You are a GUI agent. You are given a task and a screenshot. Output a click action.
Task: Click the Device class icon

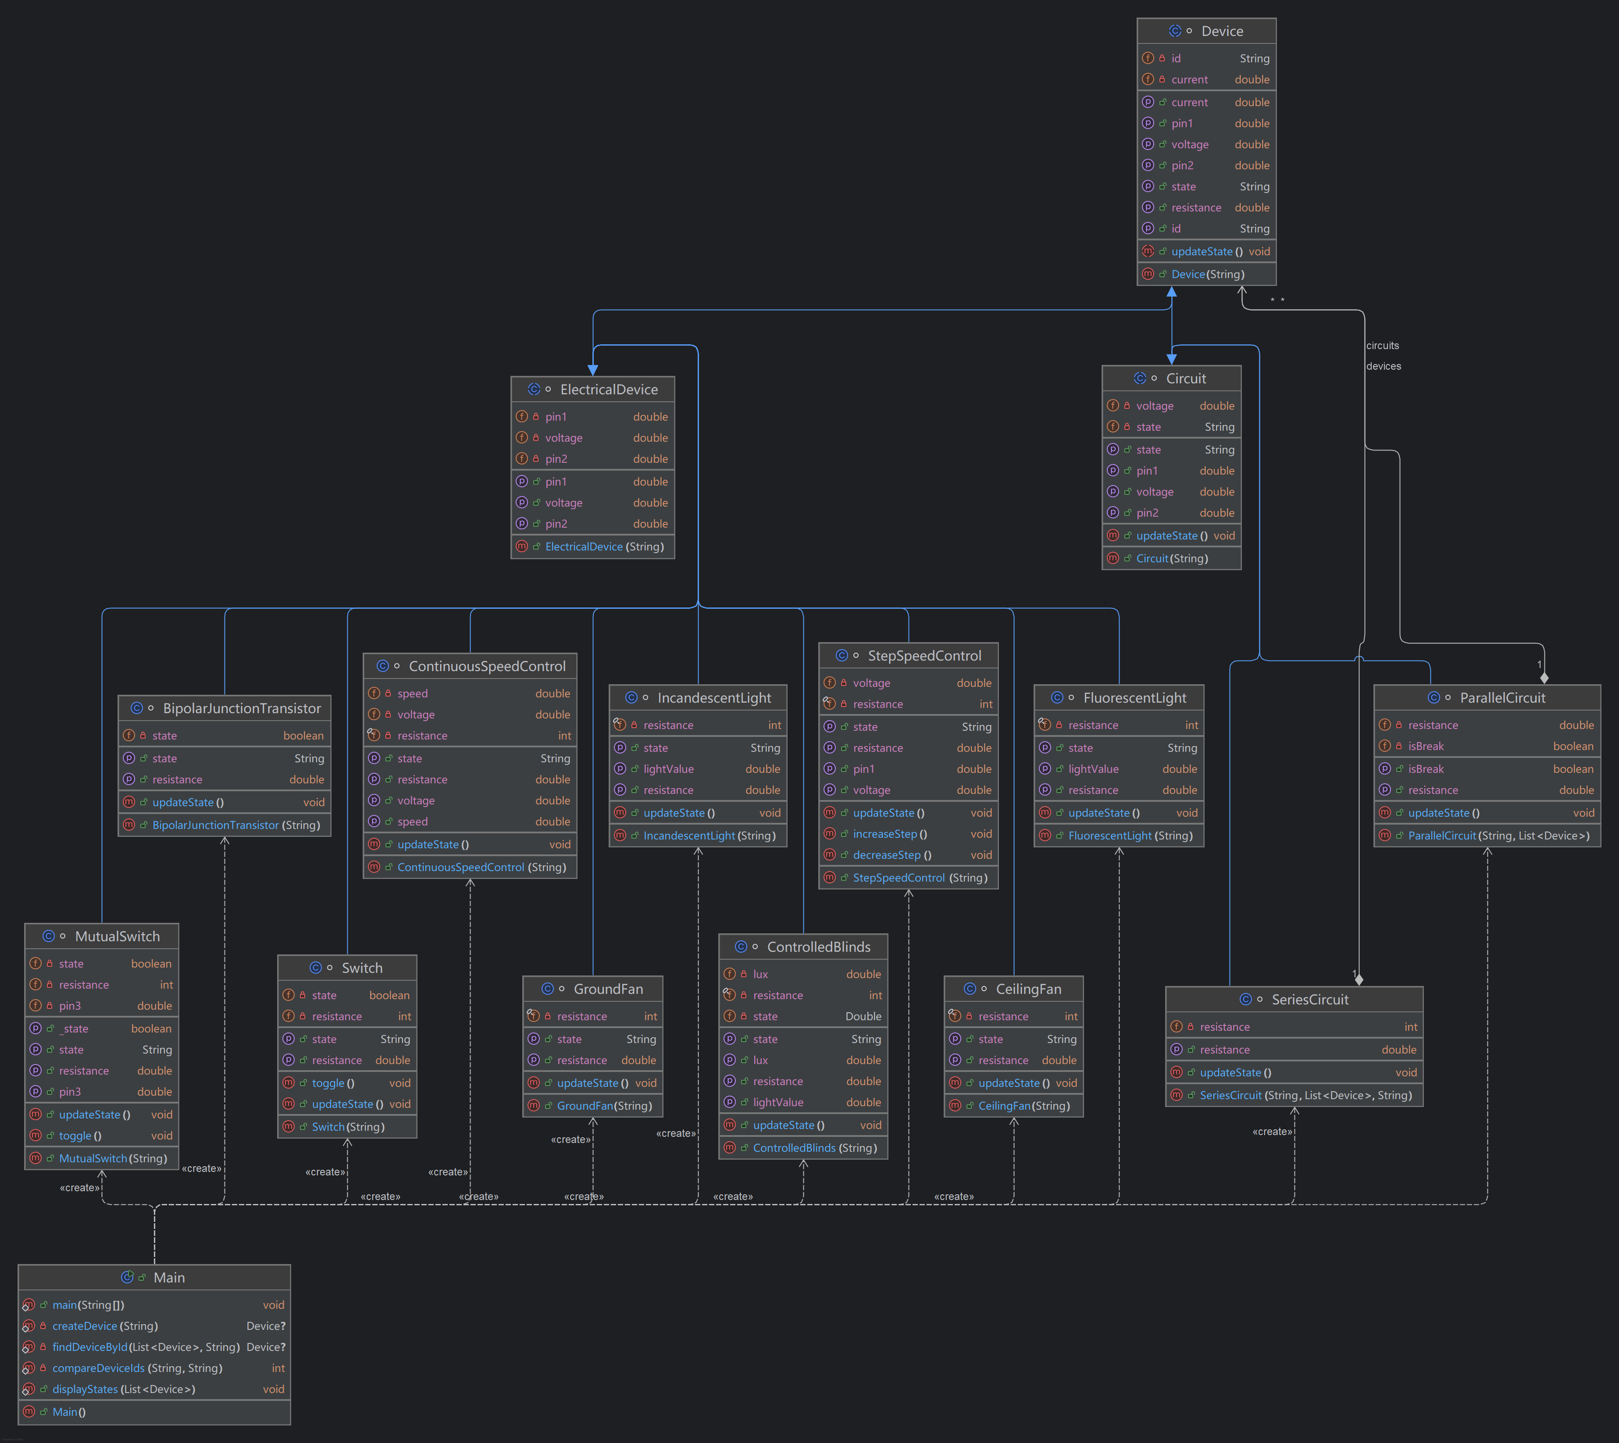click(1174, 31)
